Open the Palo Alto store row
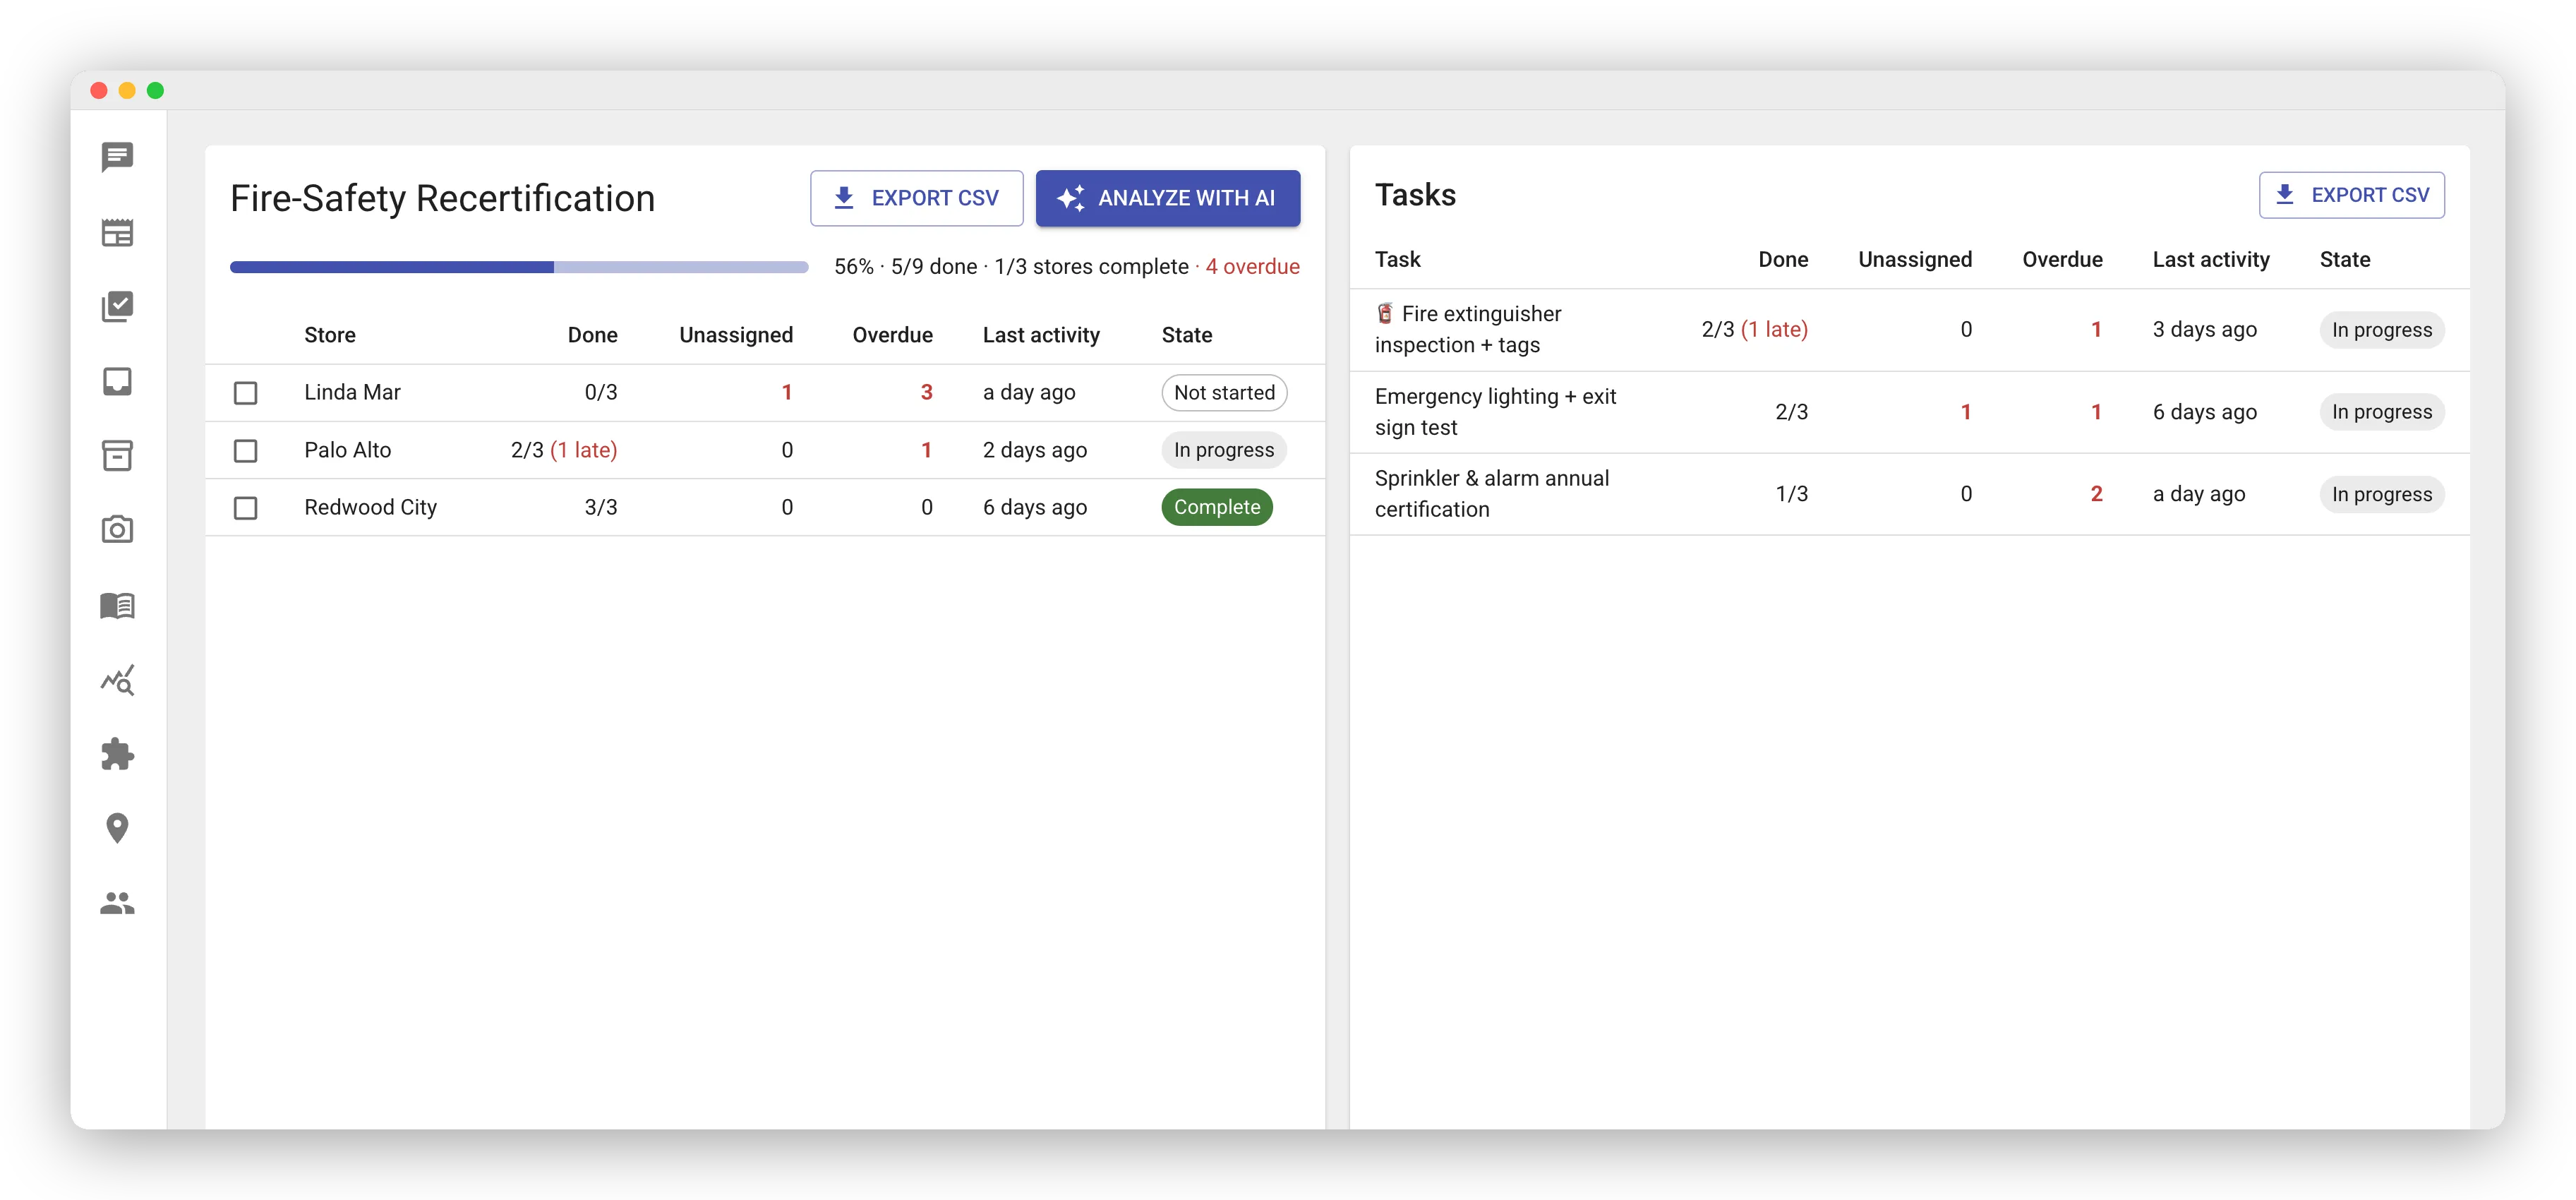 [765, 450]
